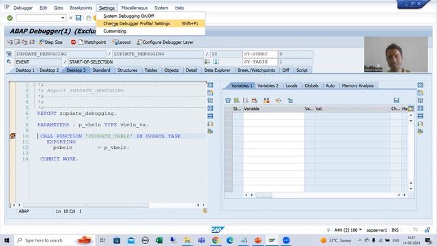Click the up arrow topping variables vertical scrollbar

[x=411, y=115]
